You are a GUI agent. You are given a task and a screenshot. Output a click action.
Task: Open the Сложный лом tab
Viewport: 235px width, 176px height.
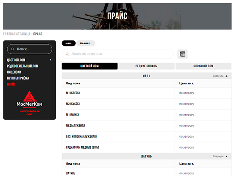(203, 66)
